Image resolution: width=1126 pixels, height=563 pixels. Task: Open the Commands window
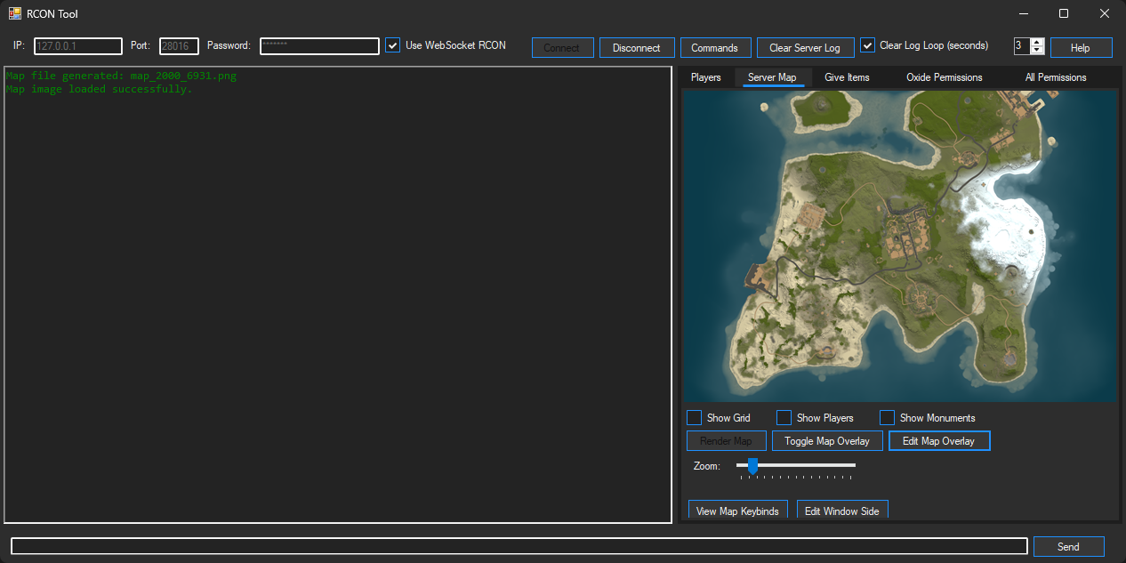(x=714, y=48)
